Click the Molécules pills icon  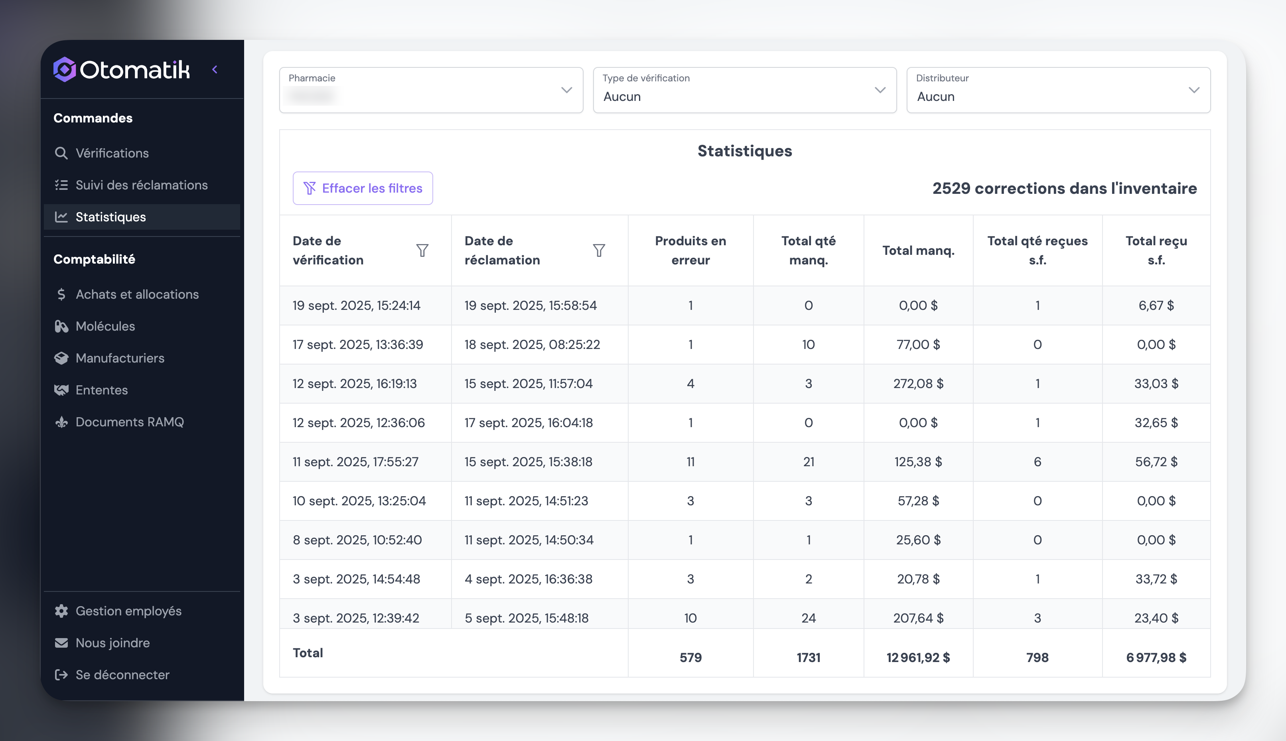click(x=61, y=326)
